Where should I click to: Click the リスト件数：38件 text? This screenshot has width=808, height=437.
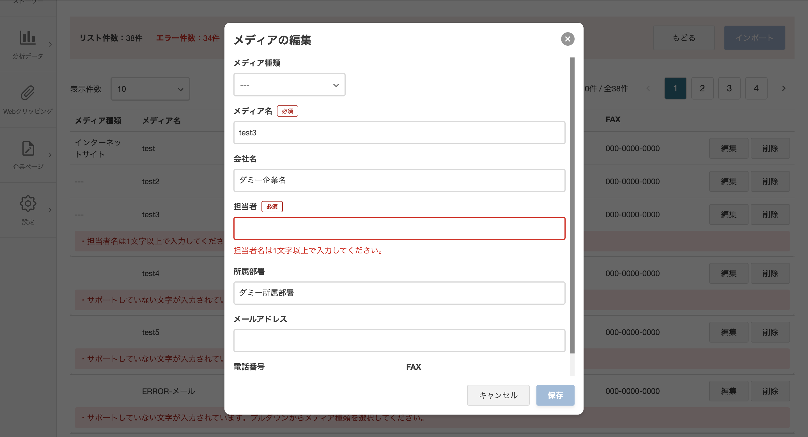[x=111, y=38]
